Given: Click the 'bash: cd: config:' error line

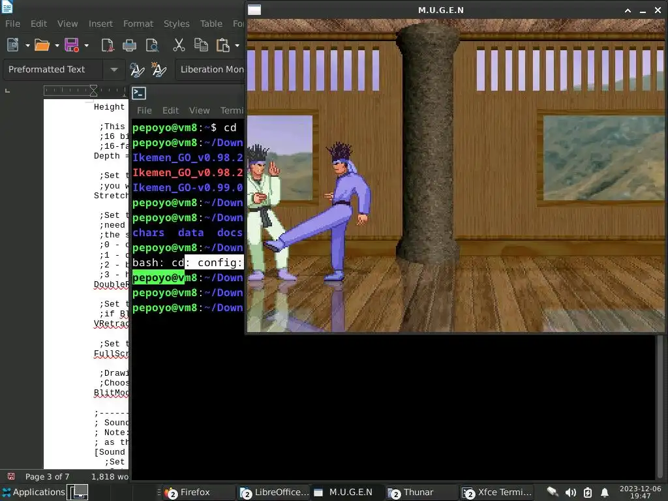Looking at the screenshot, I should coord(188,263).
